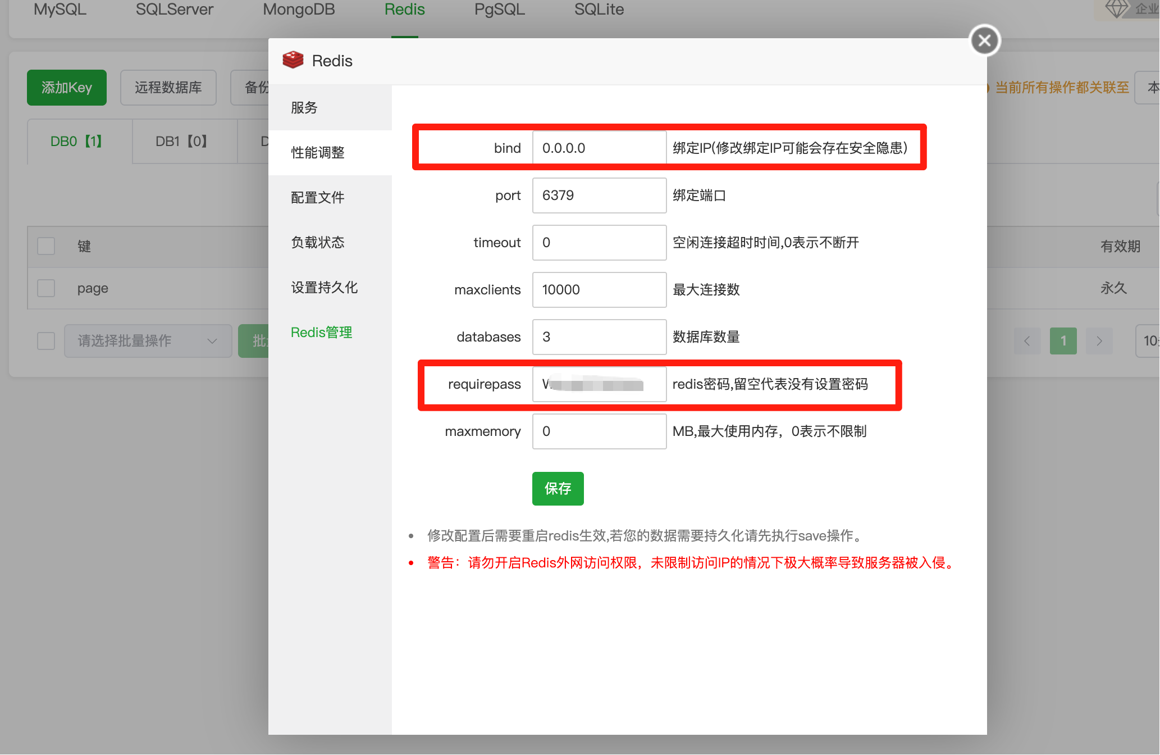Click the 添加Key button
Viewport: 1160px width, 755px height.
(67, 87)
